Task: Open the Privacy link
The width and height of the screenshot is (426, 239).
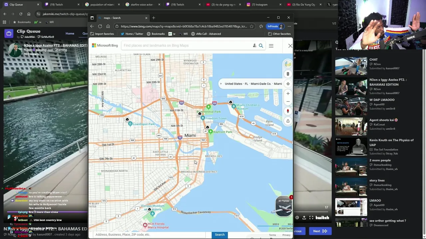Action: [286, 235]
